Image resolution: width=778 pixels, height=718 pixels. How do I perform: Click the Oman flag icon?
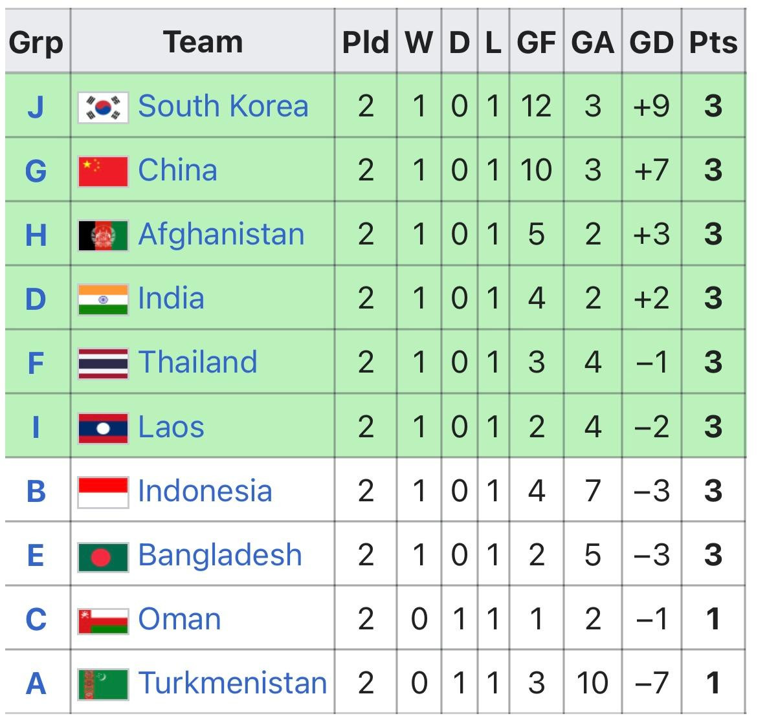[x=103, y=620]
